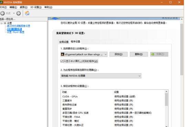
Task: Select the CUDA - GPUs setting row
Action: coord(113,97)
